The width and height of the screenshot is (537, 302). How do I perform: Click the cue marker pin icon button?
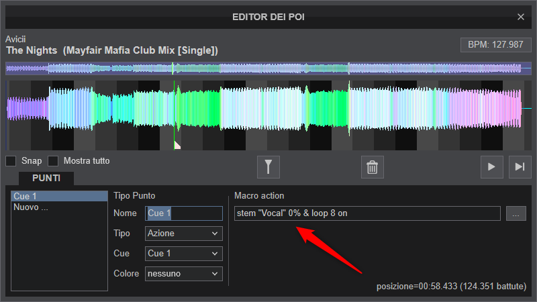coord(268,167)
